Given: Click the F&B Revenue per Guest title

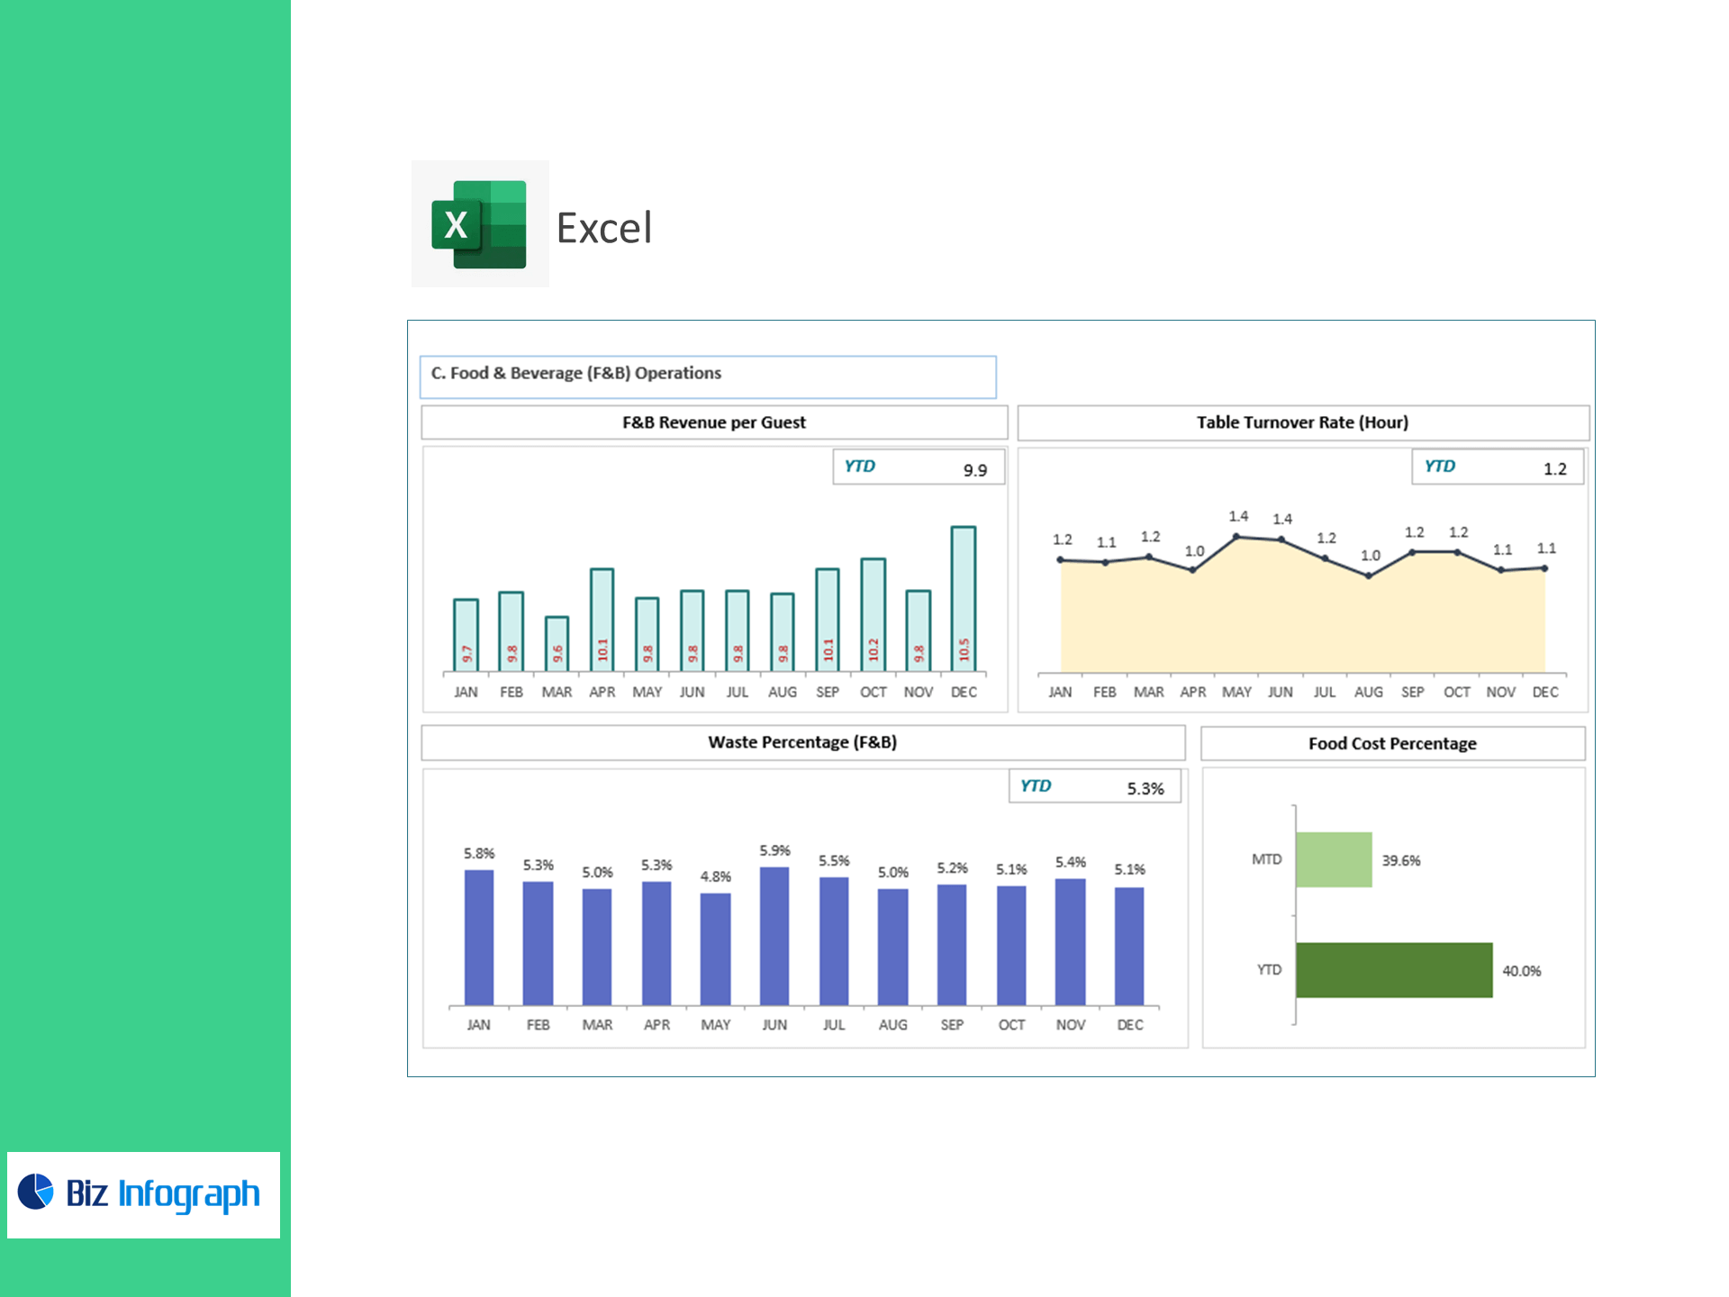Looking at the screenshot, I should click(713, 422).
